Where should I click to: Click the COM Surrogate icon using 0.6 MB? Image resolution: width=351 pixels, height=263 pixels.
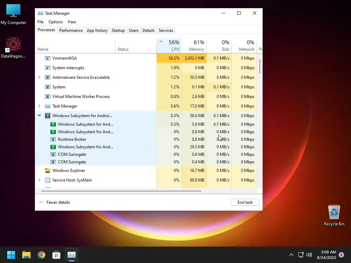(x=53, y=154)
